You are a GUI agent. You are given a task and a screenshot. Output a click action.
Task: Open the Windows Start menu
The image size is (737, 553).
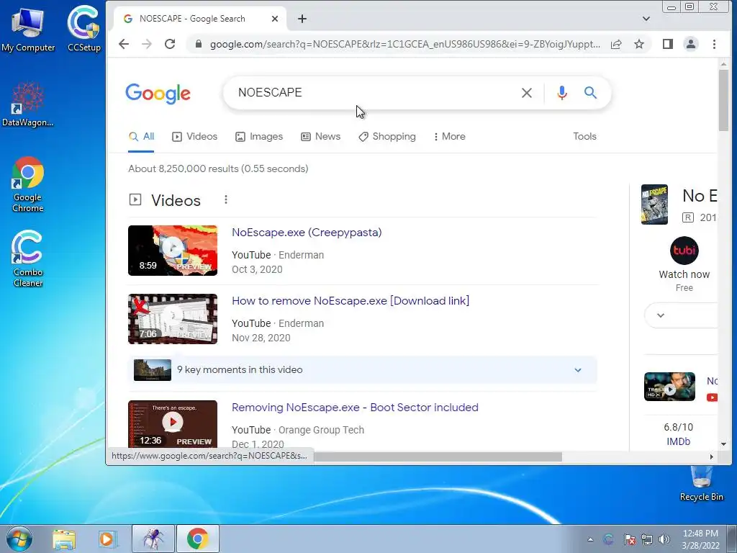[x=19, y=539]
